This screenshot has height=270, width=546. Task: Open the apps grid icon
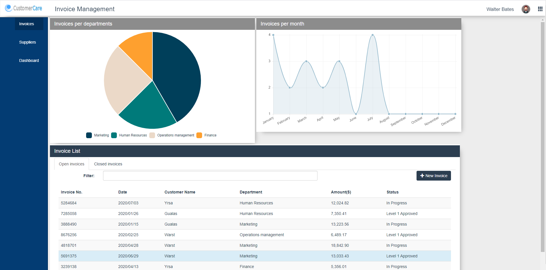coord(540,9)
